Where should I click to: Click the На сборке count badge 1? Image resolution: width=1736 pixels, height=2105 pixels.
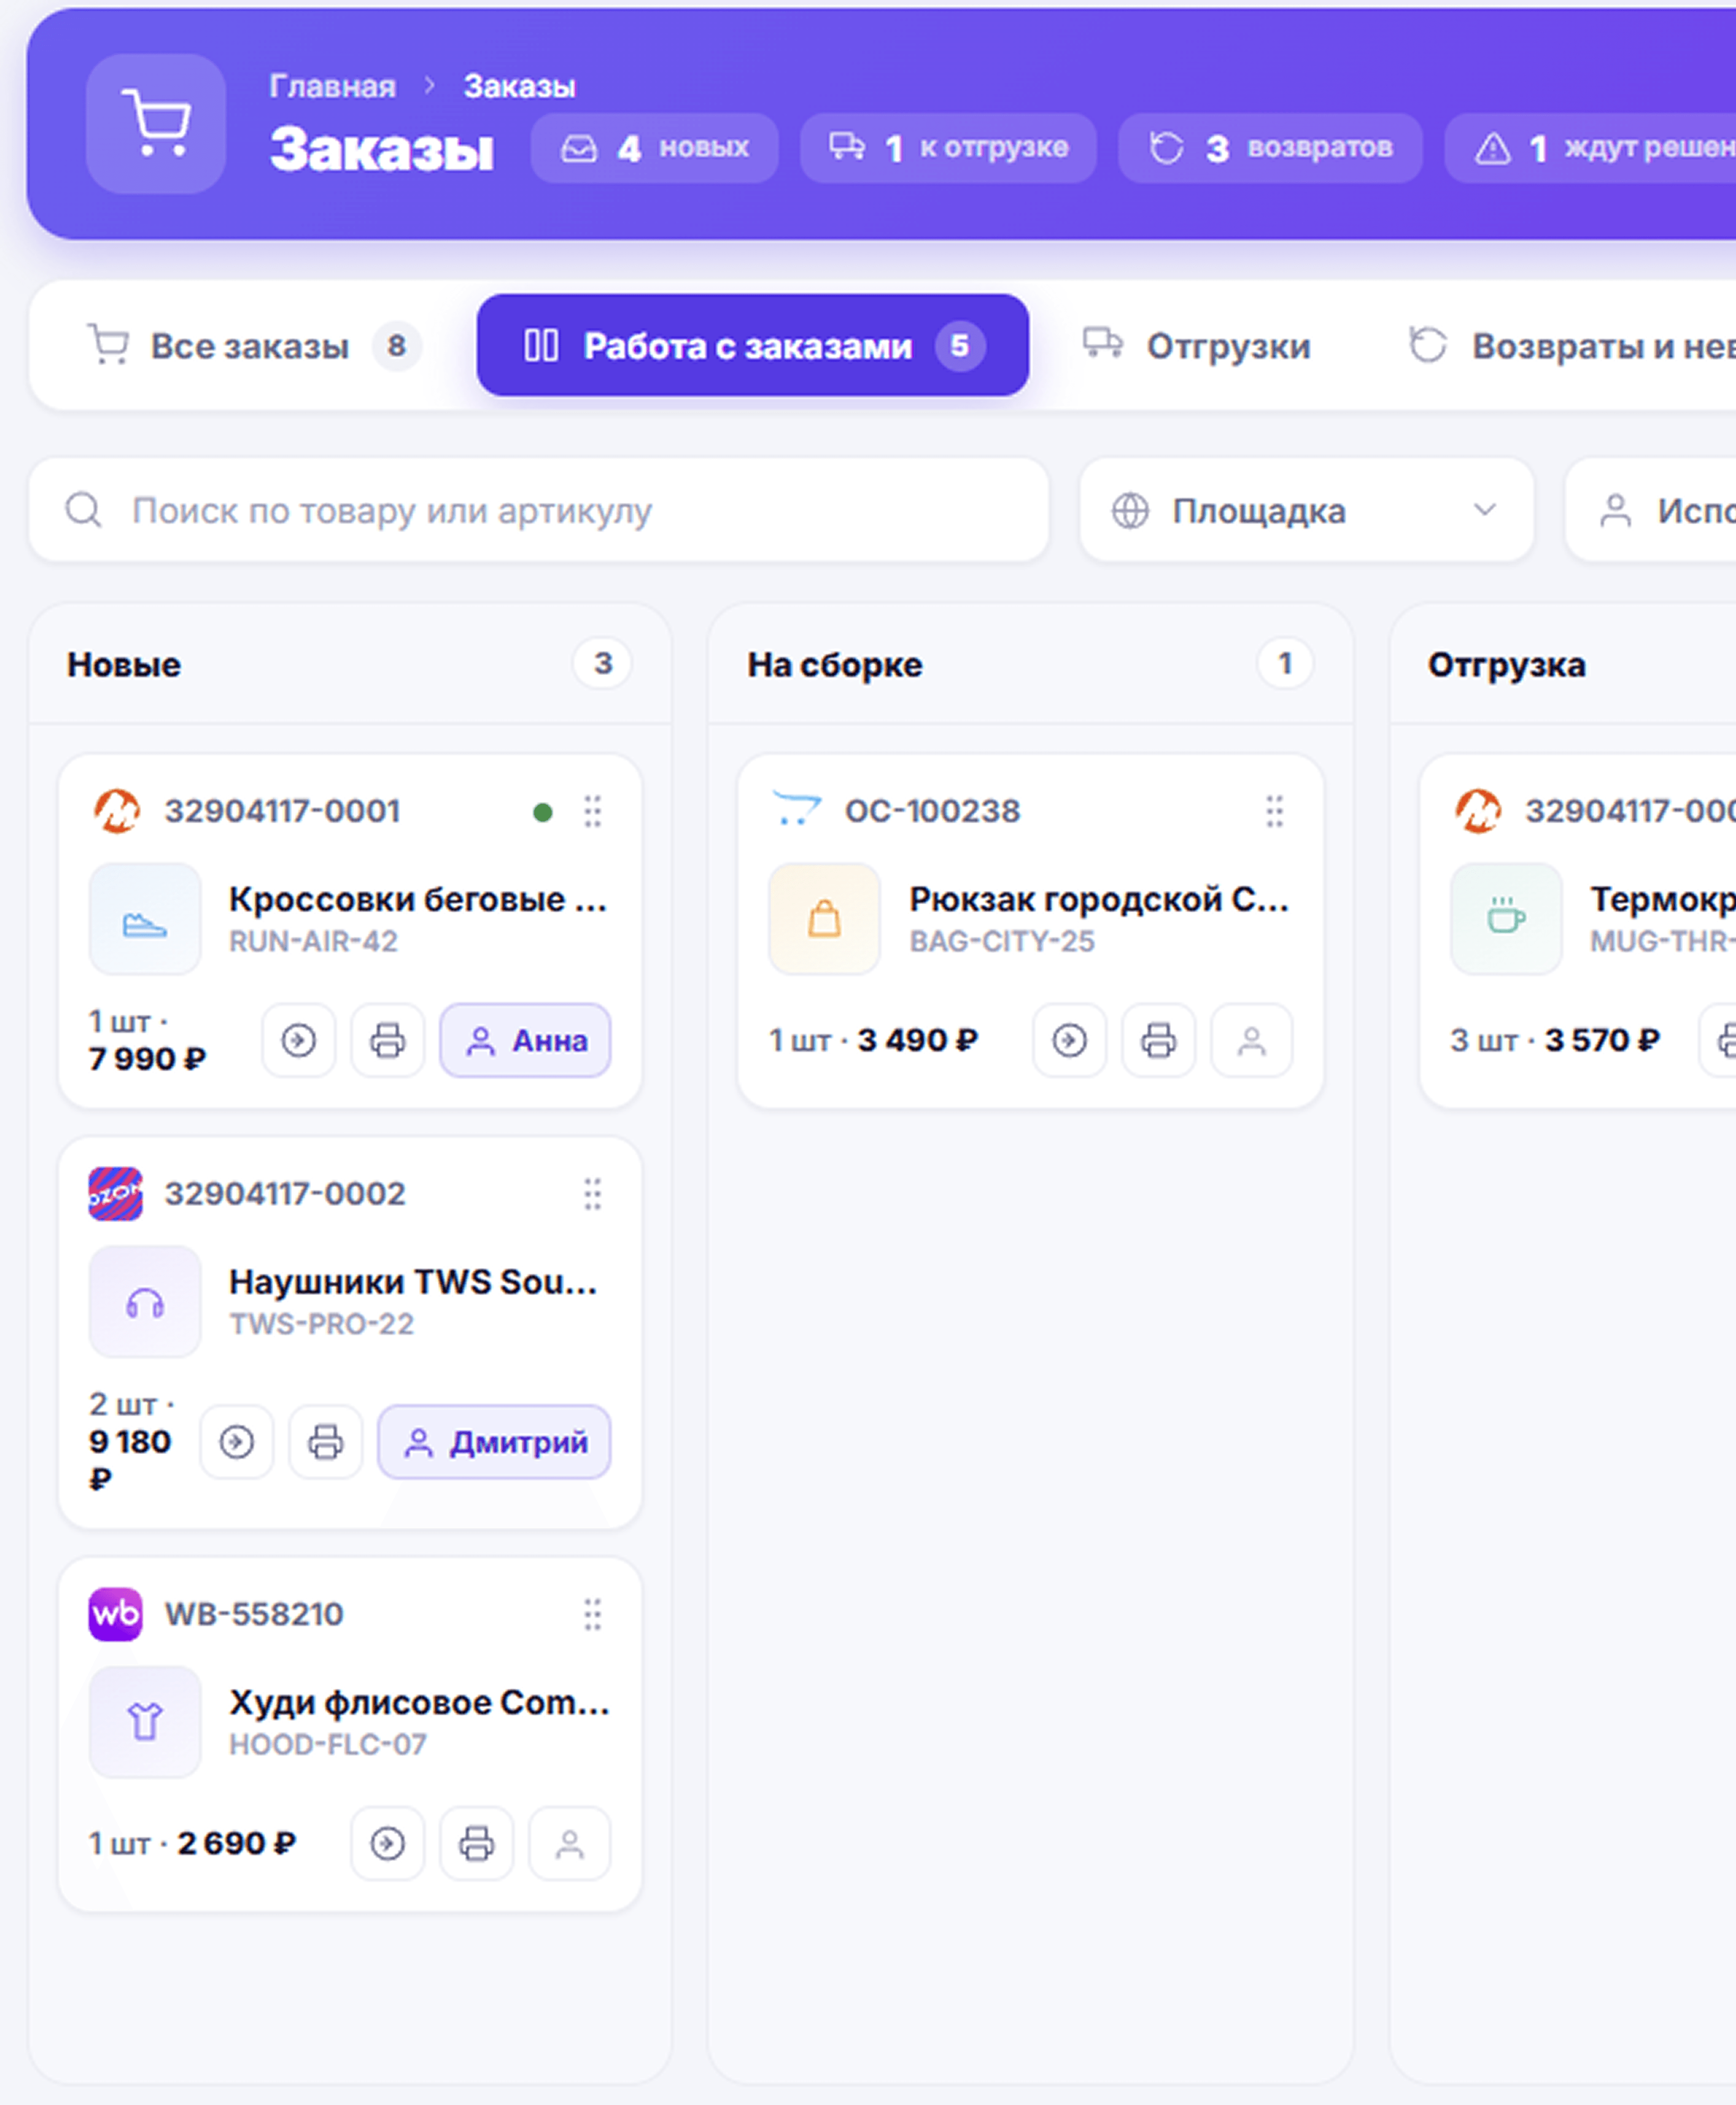1285,663
